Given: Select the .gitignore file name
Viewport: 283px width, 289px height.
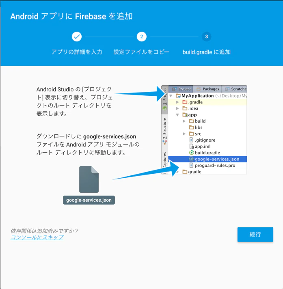Looking at the screenshot, I should pyautogui.click(x=205, y=140).
